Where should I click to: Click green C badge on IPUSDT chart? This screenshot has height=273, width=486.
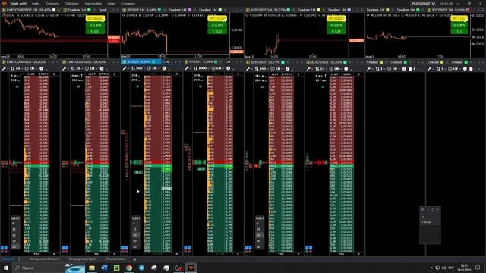coord(217,31)
